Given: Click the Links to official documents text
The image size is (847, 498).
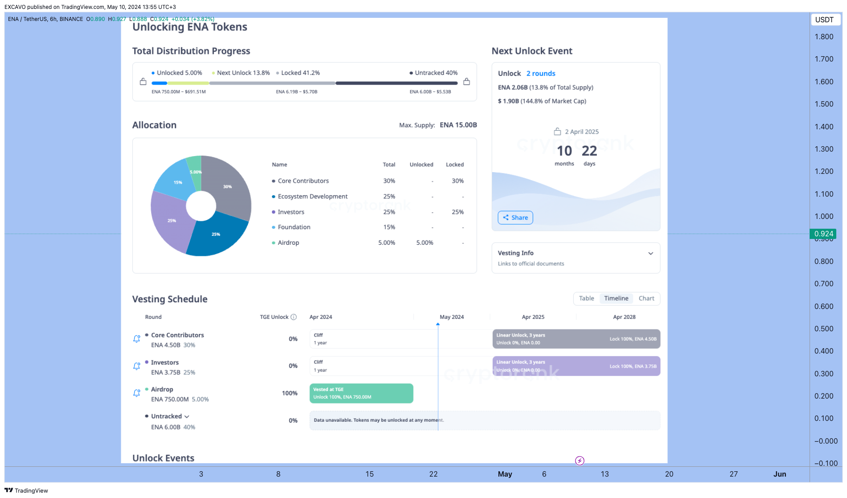Looking at the screenshot, I should point(531,264).
